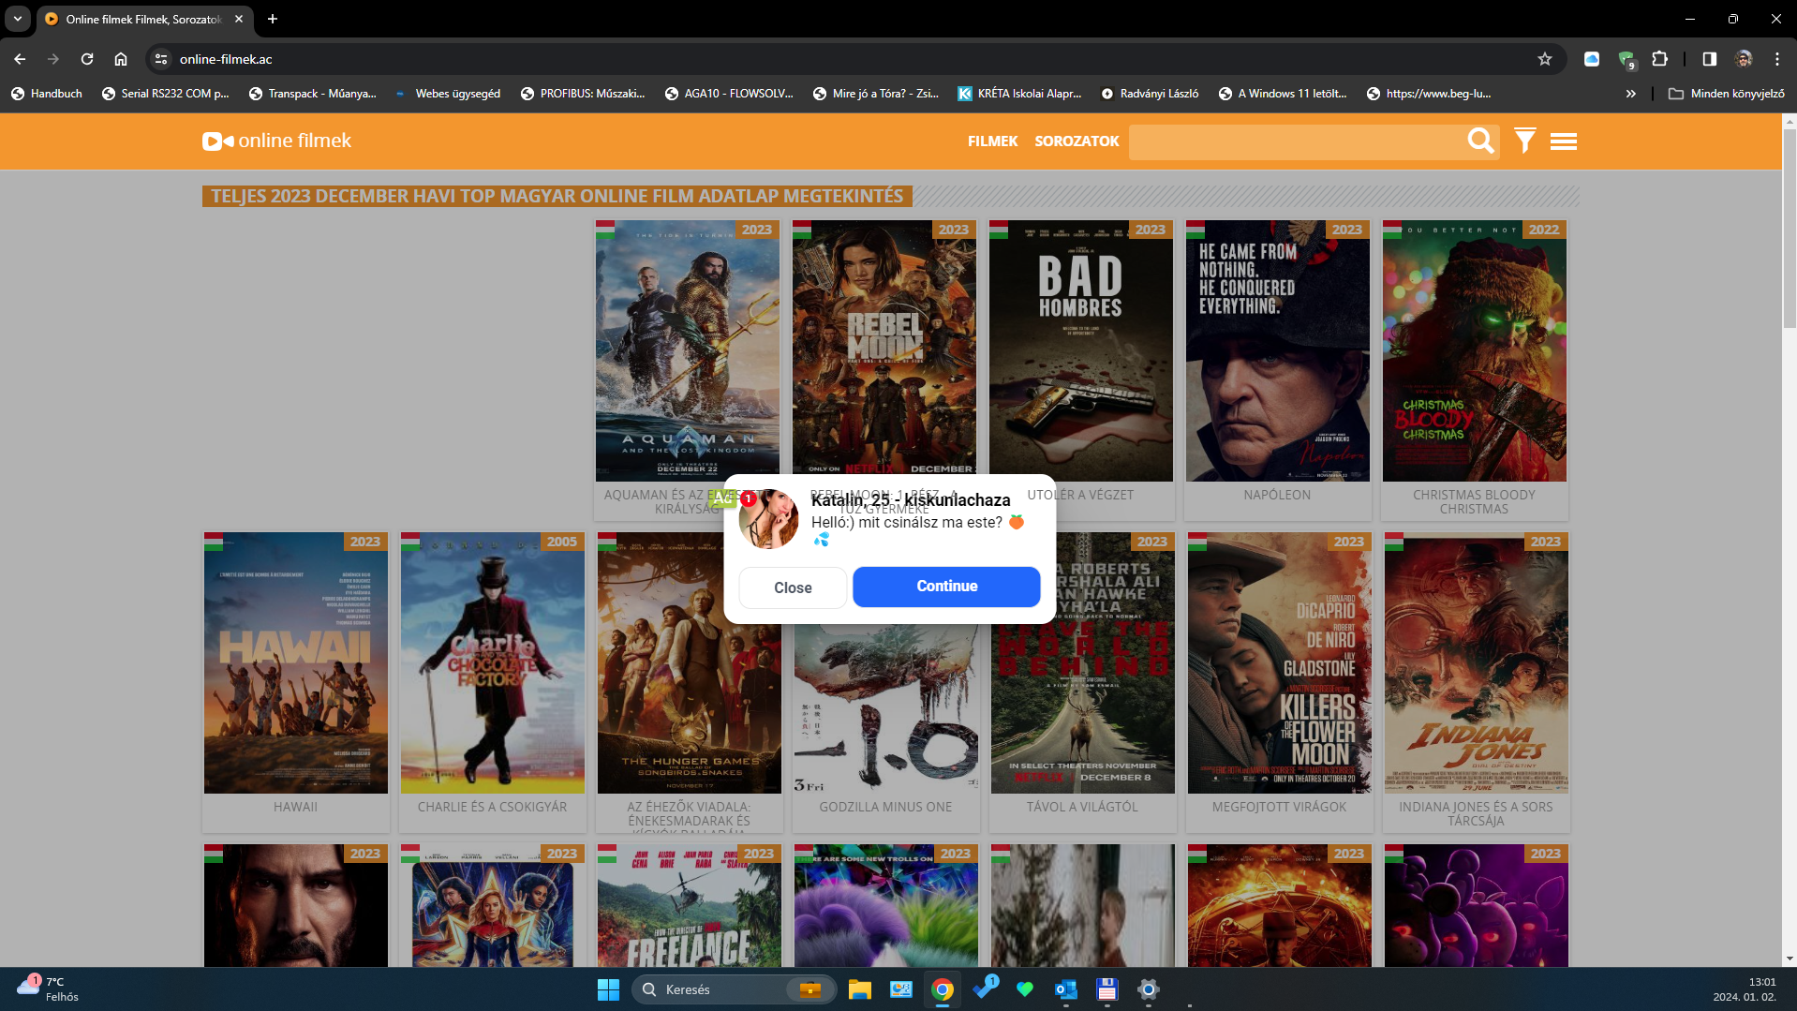The height and width of the screenshot is (1011, 1797).
Task: Open the Napóleon movie poster
Action: point(1277,351)
